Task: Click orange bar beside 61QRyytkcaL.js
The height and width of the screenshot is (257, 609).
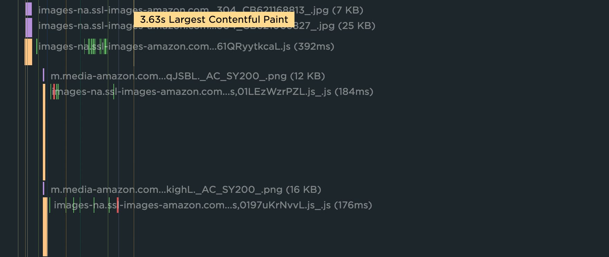Action: pyautogui.click(x=28, y=52)
